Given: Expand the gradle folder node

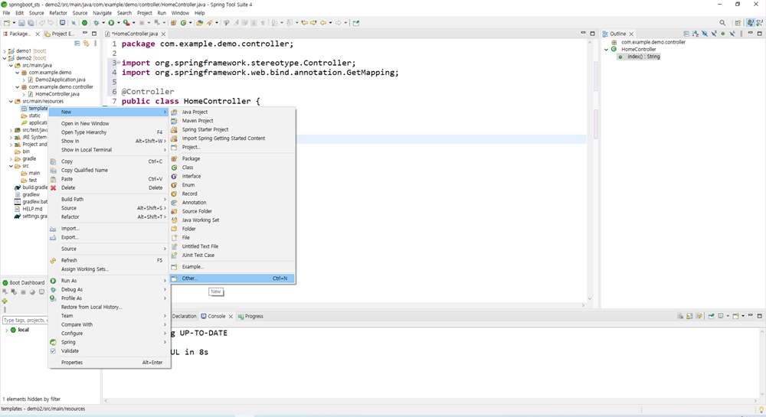Looking at the screenshot, I should click(x=11, y=159).
